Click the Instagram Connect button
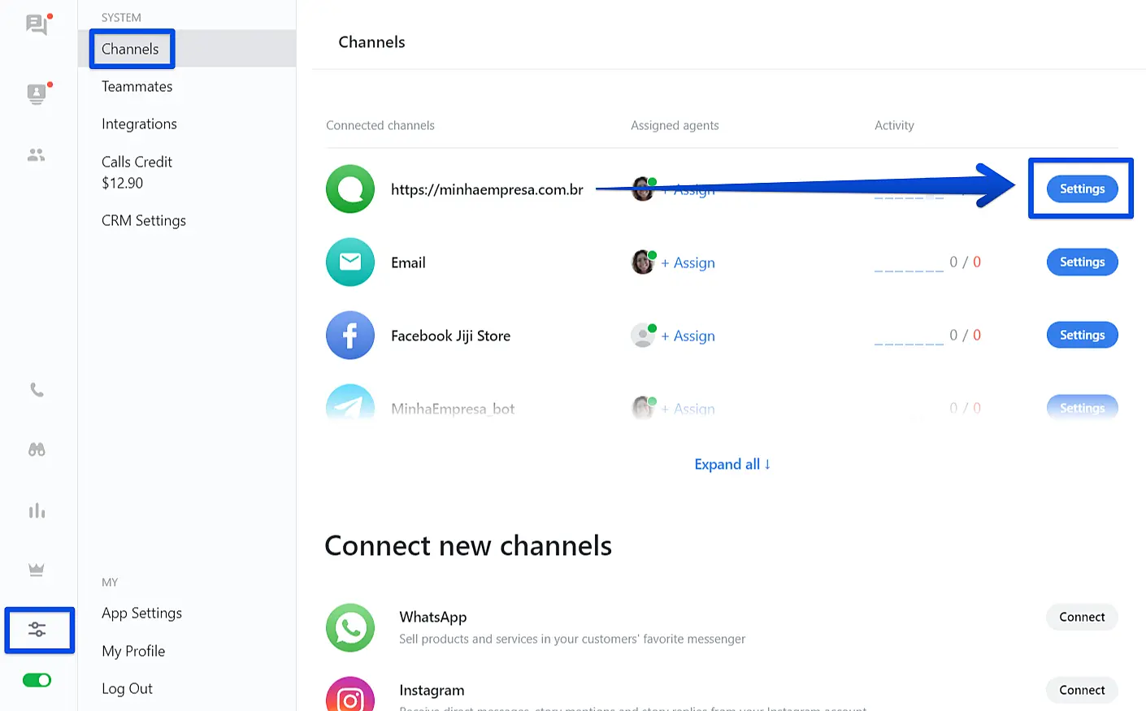This screenshot has height=711, width=1146. pyautogui.click(x=1081, y=691)
